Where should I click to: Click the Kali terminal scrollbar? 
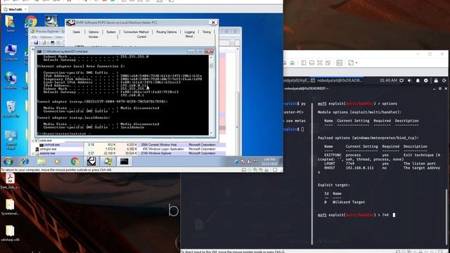pos(446,216)
